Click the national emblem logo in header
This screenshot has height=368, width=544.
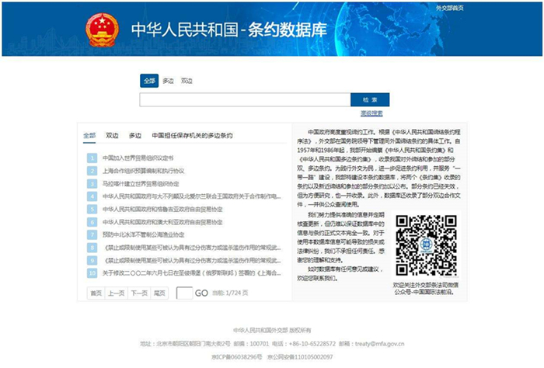pyautogui.click(x=102, y=30)
